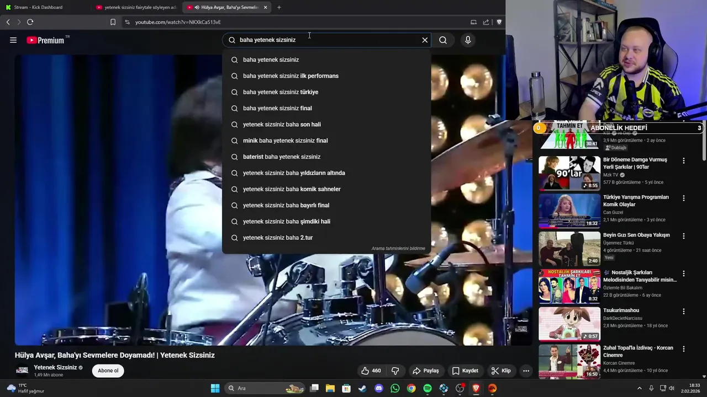The height and width of the screenshot is (397, 707).
Task: Switch to yetenek sizsiniz fairytale tab
Action: (135, 7)
